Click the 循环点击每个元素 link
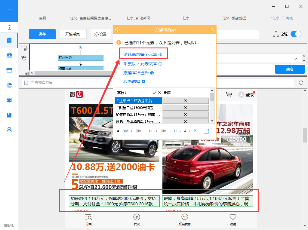308x230 pixels. click(140, 54)
